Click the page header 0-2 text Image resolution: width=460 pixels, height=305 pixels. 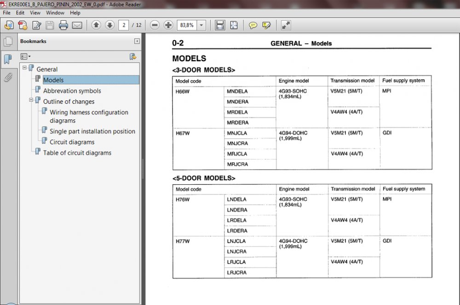click(x=178, y=43)
